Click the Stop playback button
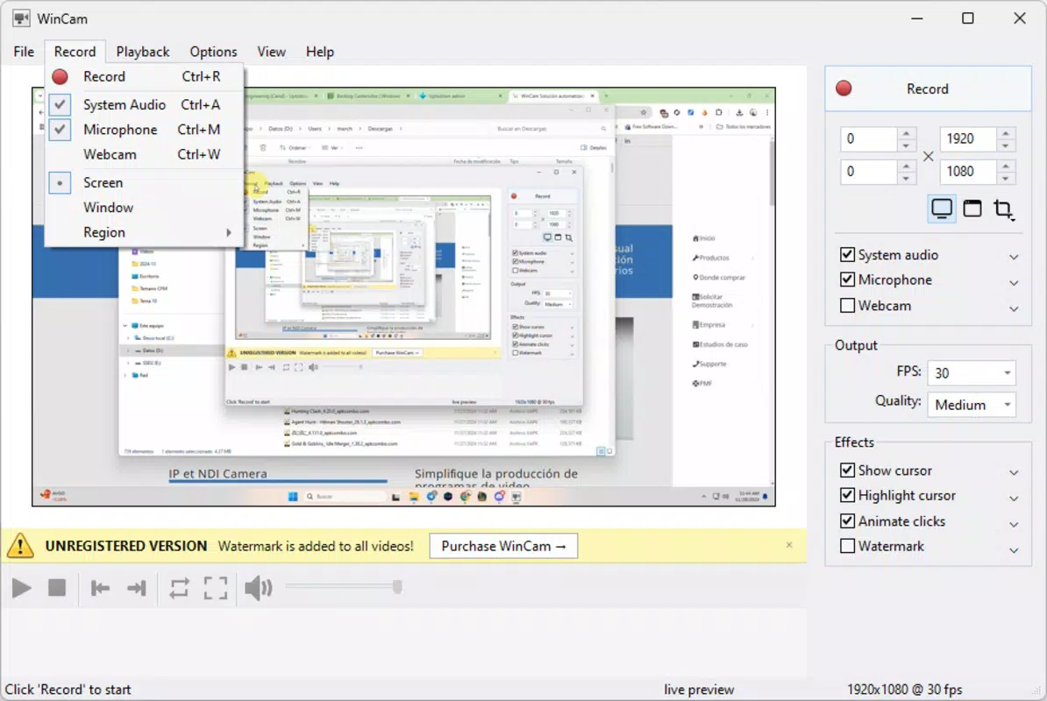The width and height of the screenshot is (1047, 701). [x=57, y=588]
